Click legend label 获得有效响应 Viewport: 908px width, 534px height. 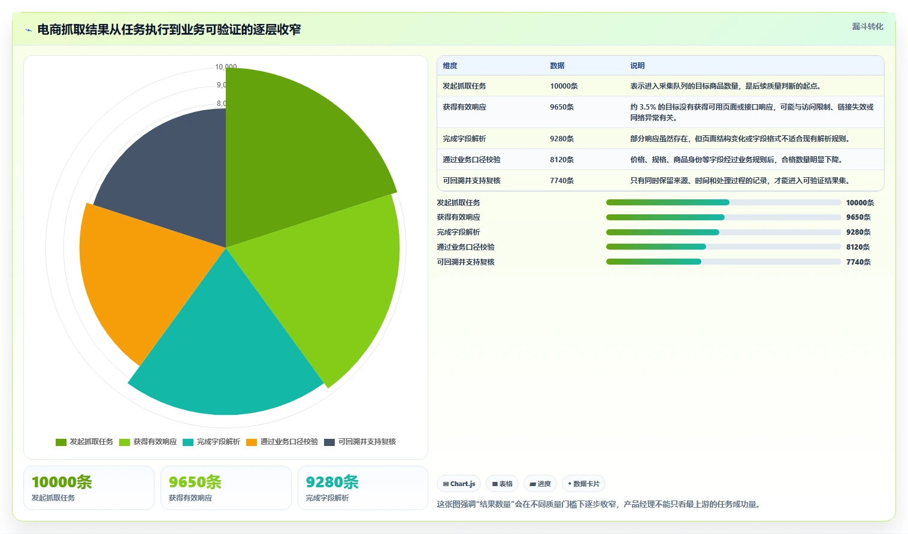pos(155,442)
